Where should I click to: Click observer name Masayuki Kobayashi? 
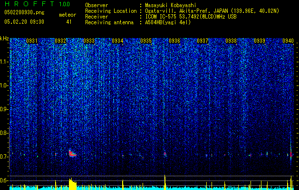[x=171, y=5]
